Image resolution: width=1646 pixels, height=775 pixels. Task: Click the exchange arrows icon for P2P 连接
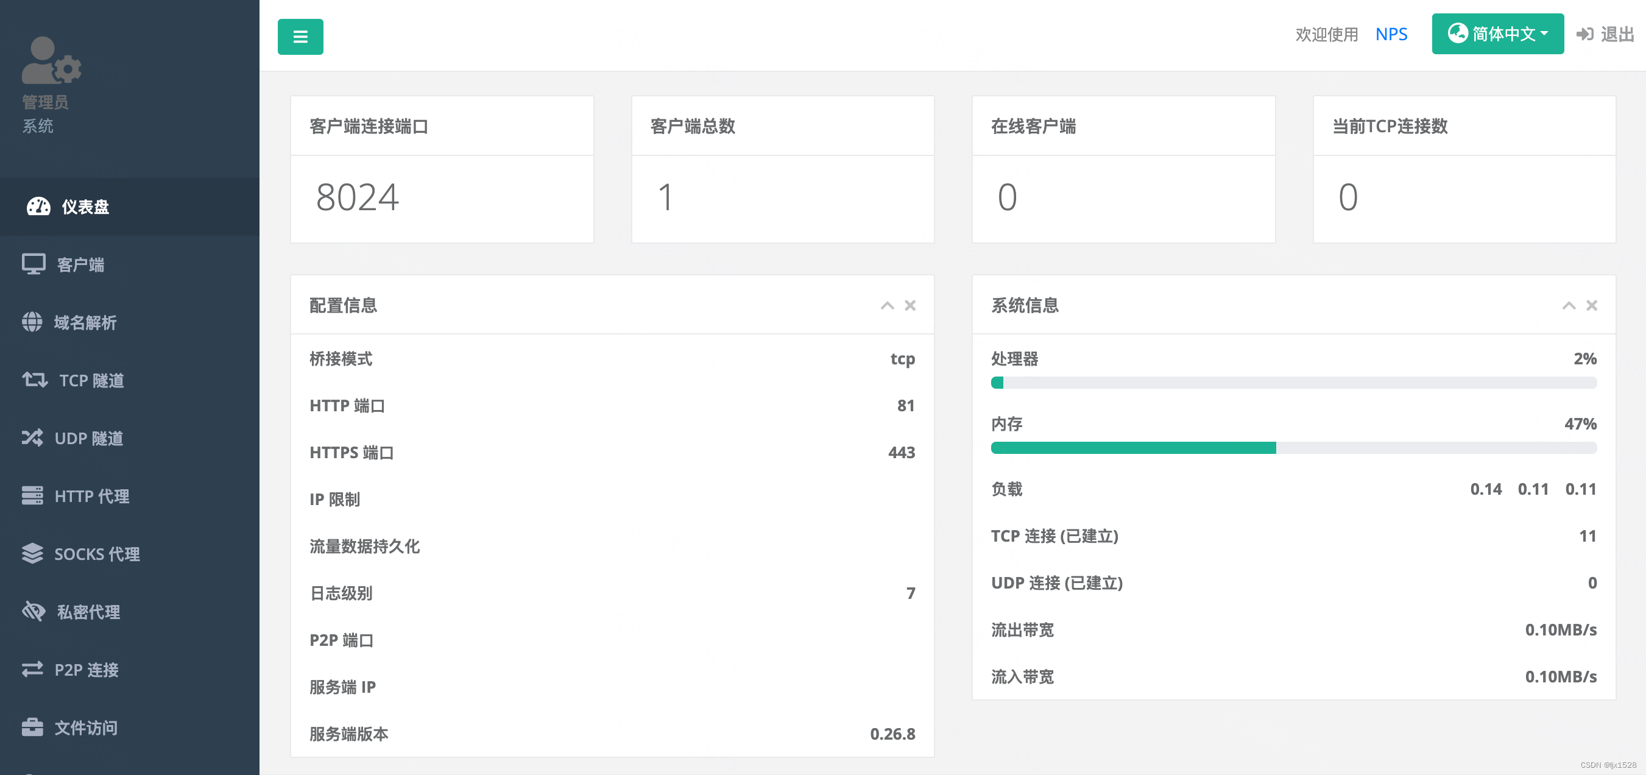[32, 669]
